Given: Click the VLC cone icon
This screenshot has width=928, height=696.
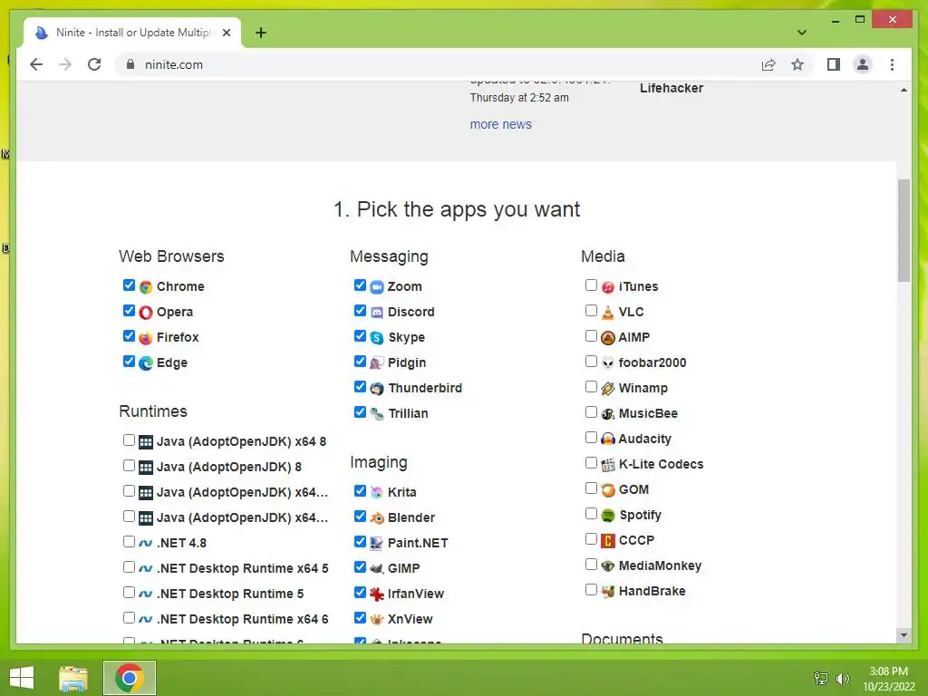Looking at the screenshot, I should [x=608, y=313].
